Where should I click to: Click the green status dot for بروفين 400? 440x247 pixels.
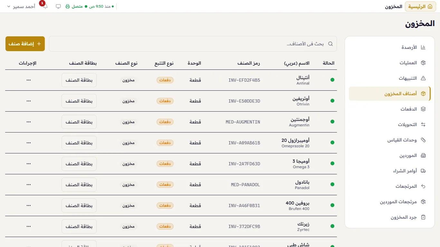click(x=332, y=206)
